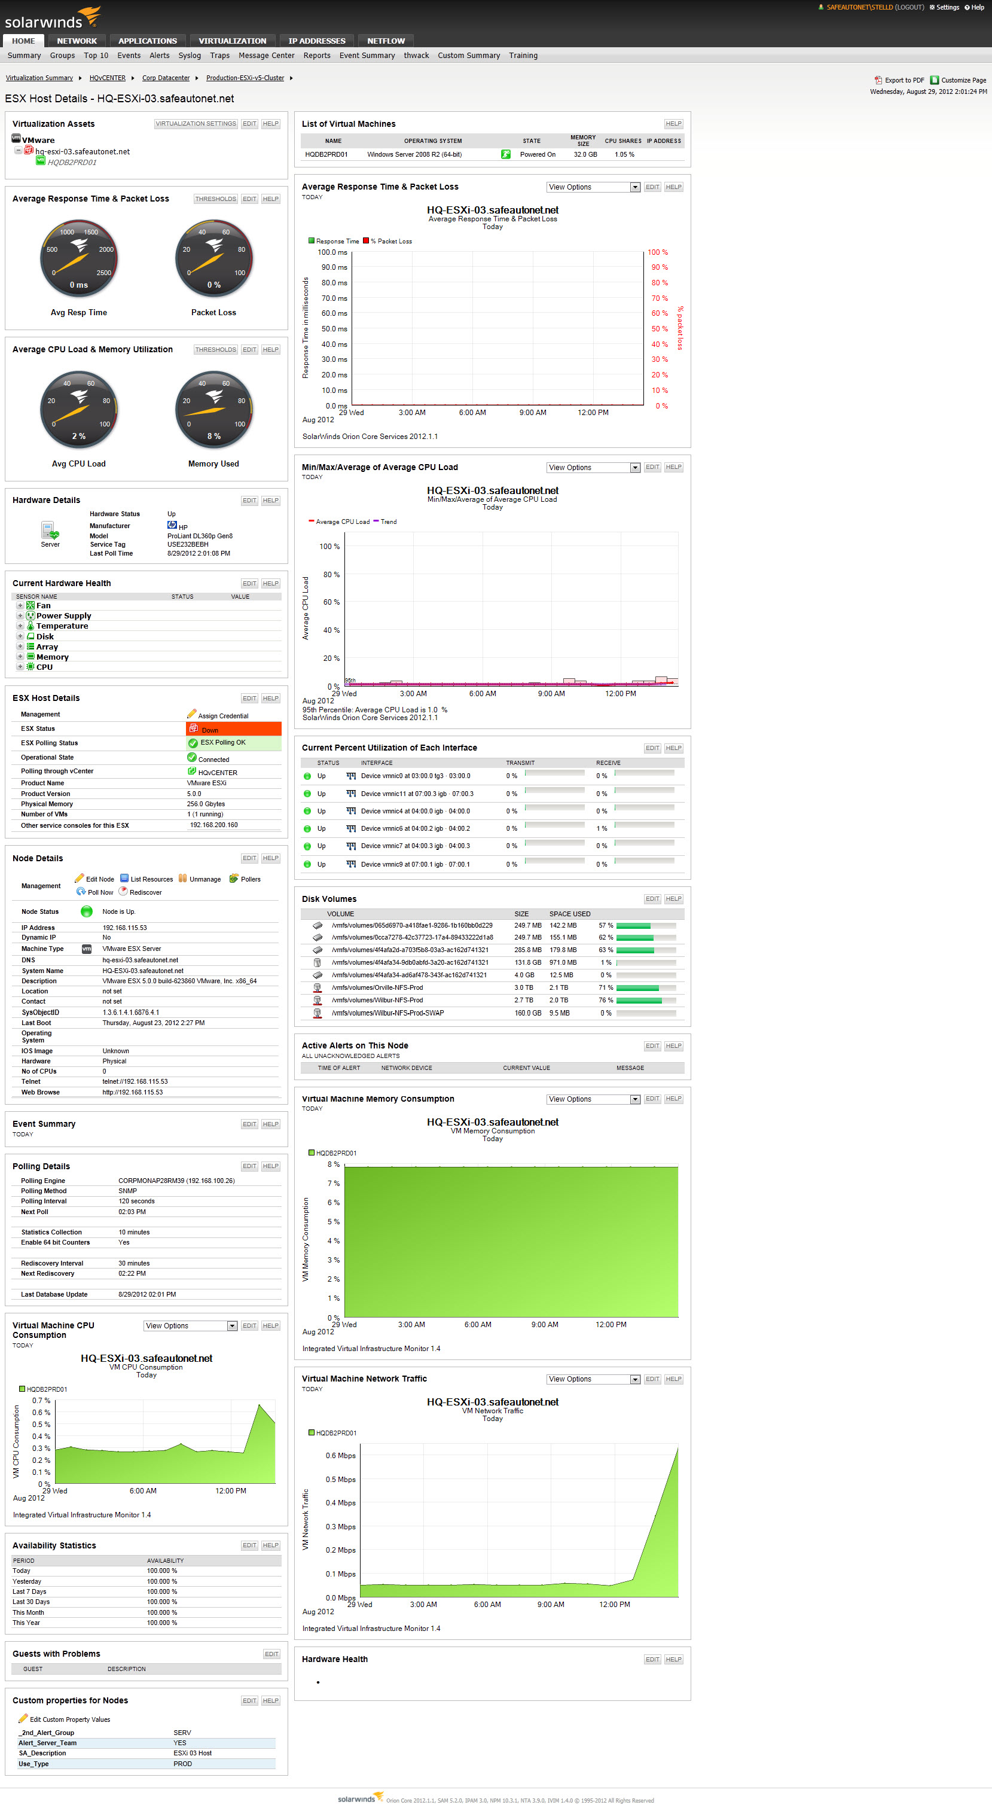Click the Powered On state icon for HQDB2PRD01
Image resolution: width=992 pixels, height=1805 pixels.
click(x=506, y=154)
